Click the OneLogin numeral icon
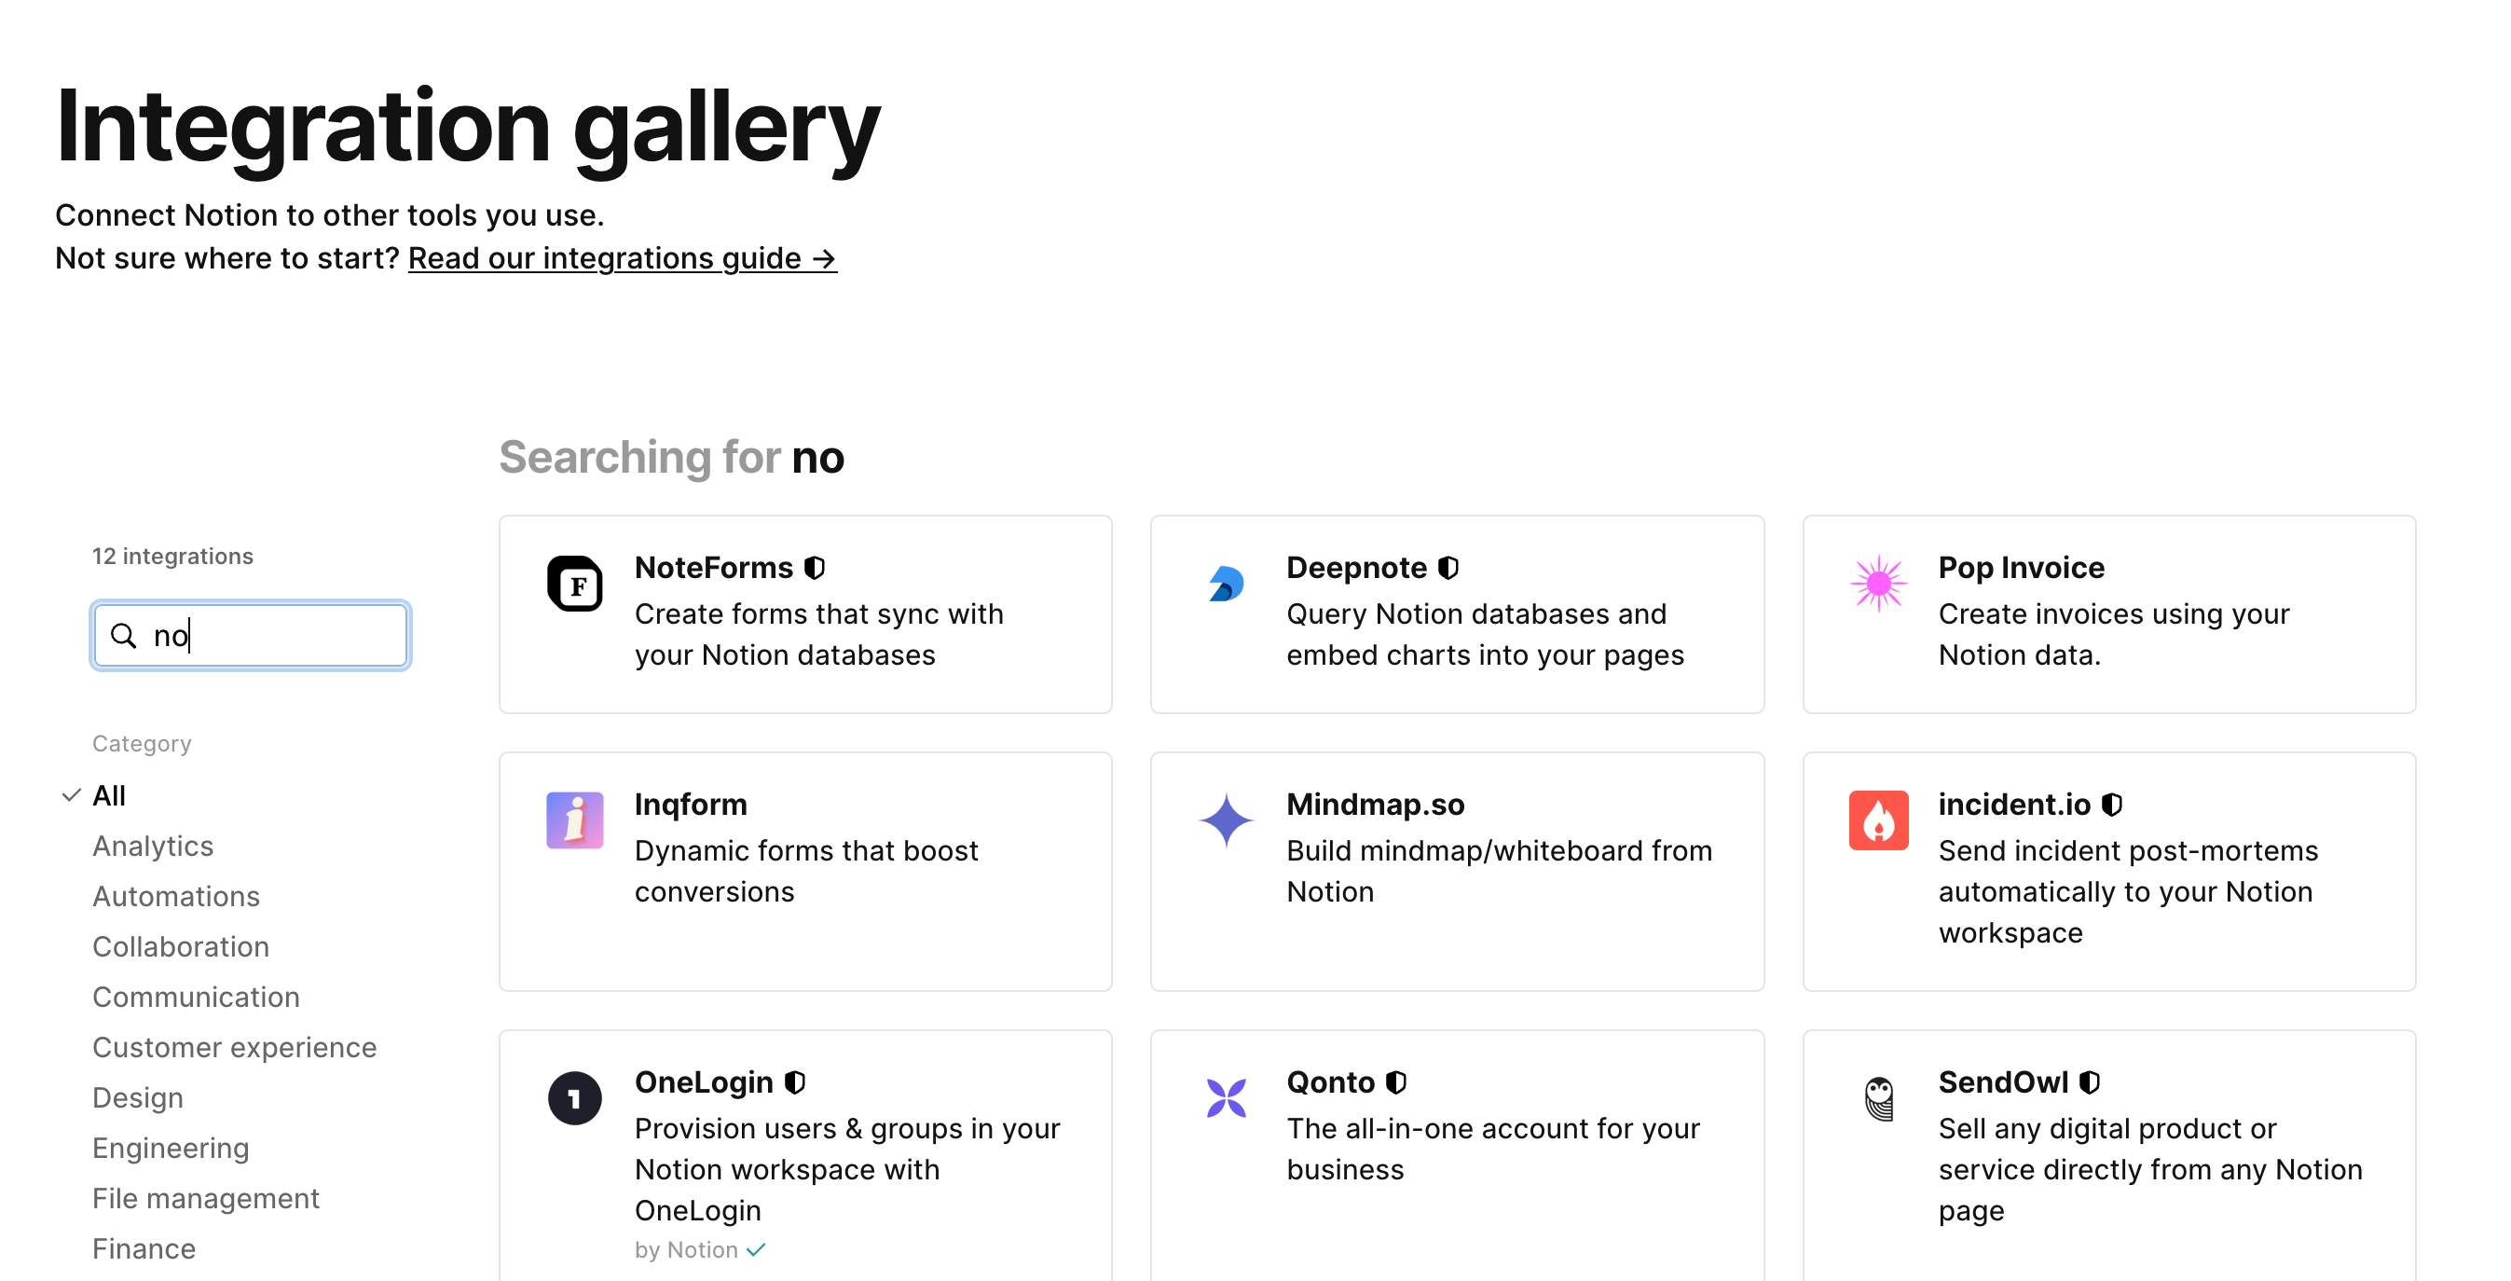The image size is (2511, 1281). click(x=575, y=1097)
